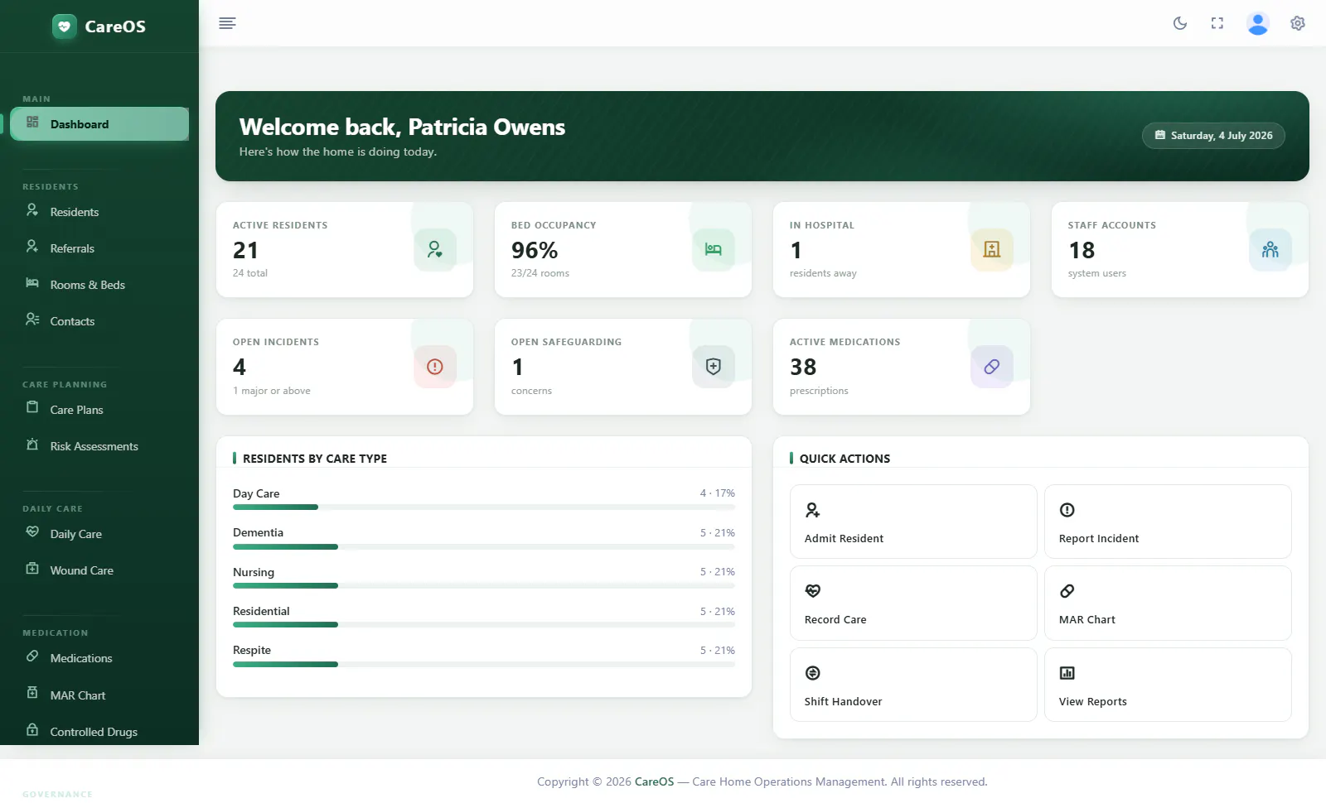Click the Active Residents card icon
The image size is (1326, 803).
point(435,249)
